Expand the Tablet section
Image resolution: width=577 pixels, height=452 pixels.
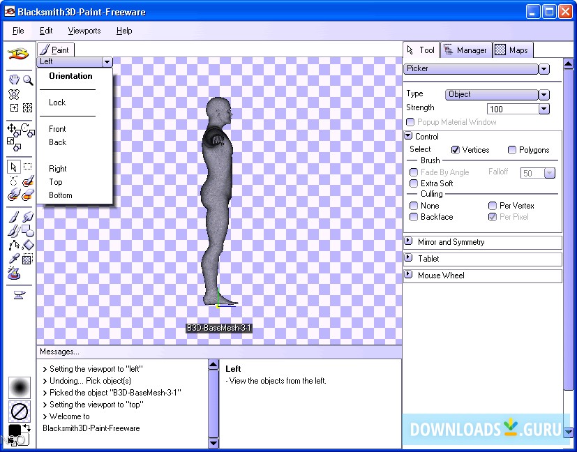click(x=408, y=259)
